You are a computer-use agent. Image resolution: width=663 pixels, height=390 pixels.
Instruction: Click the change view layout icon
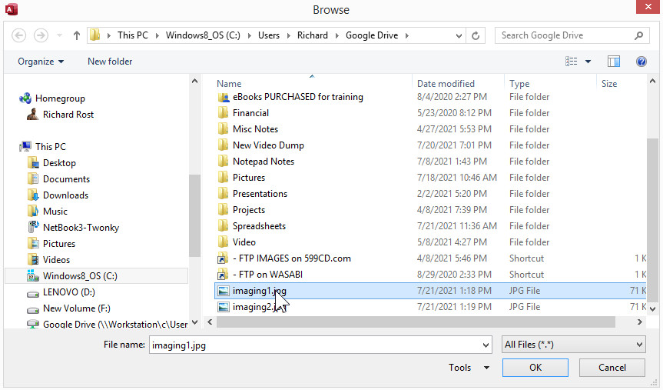point(572,62)
